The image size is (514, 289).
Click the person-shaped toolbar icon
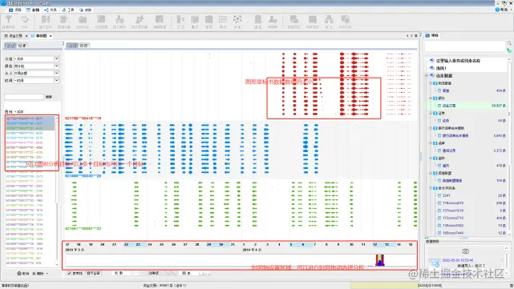click(x=273, y=19)
